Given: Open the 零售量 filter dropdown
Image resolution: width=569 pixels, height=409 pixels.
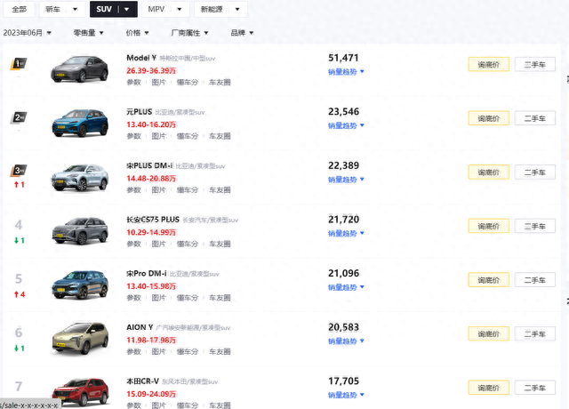Looking at the screenshot, I should pyautogui.click(x=89, y=33).
